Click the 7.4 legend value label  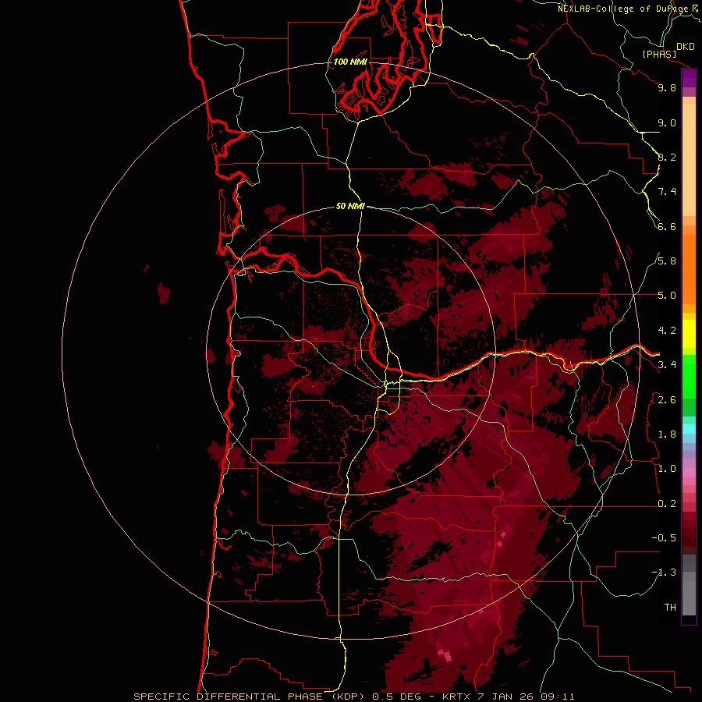click(667, 192)
